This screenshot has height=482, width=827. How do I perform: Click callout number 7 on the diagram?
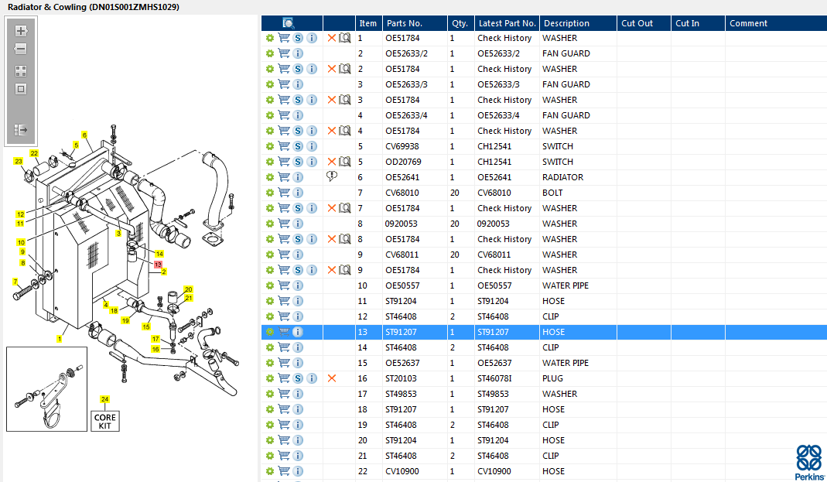[x=15, y=282]
